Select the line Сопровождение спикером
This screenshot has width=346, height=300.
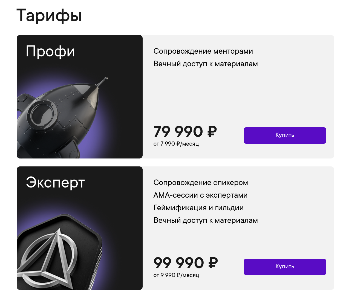(x=201, y=183)
